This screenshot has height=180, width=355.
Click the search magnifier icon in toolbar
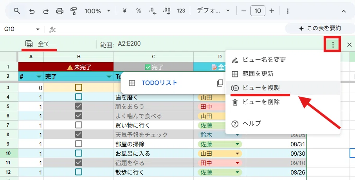pyautogui.click(x=17, y=11)
